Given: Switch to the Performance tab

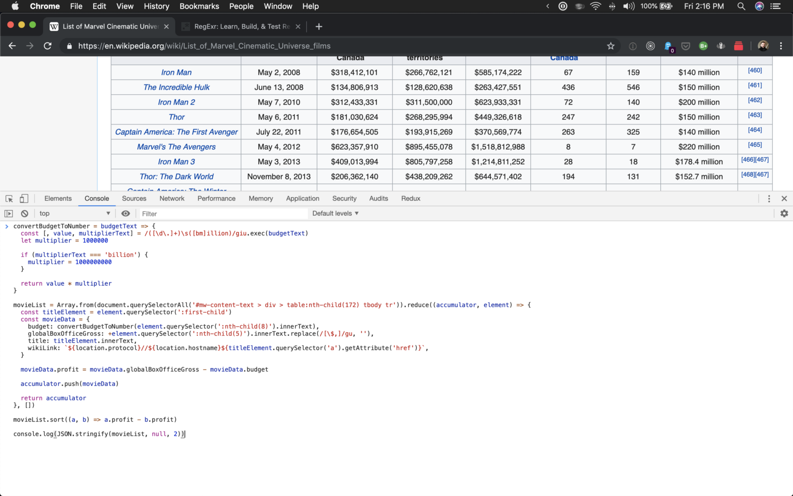Looking at the screenshot, I should 217,198.
